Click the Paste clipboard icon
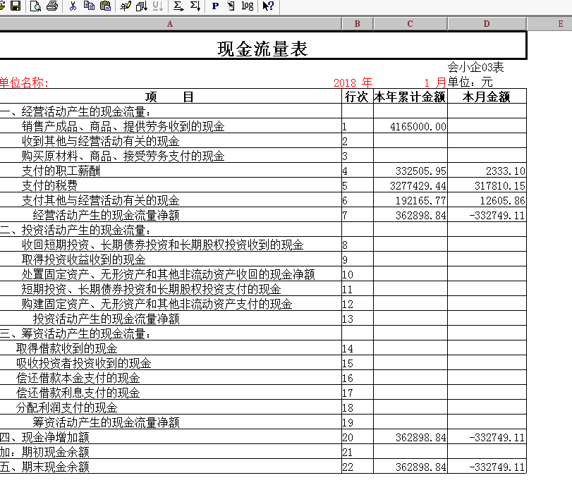 click(x=105, y=6)
